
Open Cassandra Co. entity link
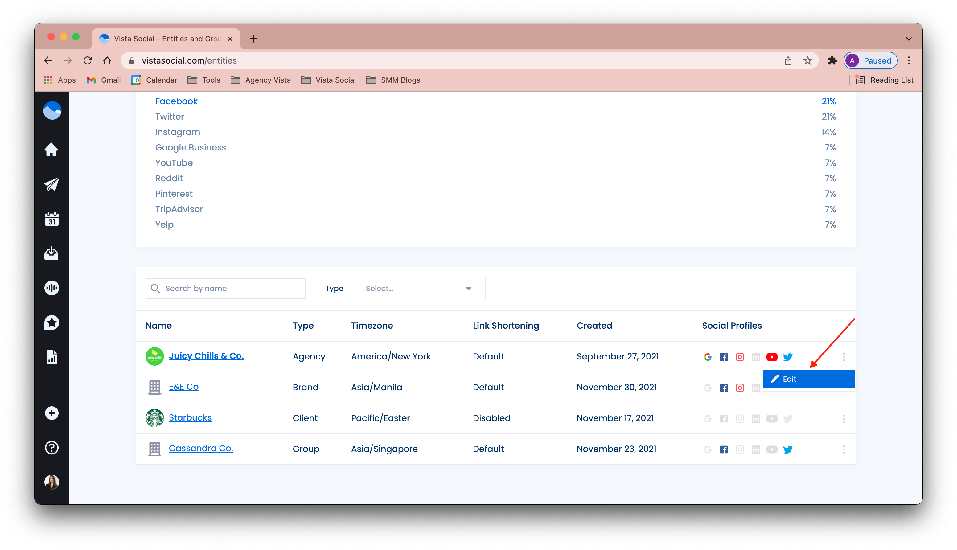point(200,448)
